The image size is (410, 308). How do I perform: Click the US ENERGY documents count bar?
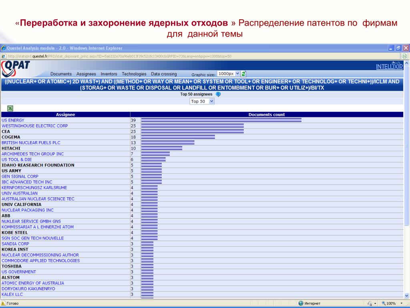point(221,120)
